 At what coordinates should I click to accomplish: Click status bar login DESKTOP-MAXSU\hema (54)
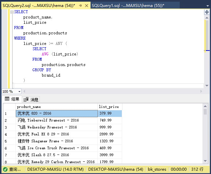pos(116,169)
